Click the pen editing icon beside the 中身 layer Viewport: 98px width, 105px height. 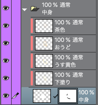(x=15, y=95)
